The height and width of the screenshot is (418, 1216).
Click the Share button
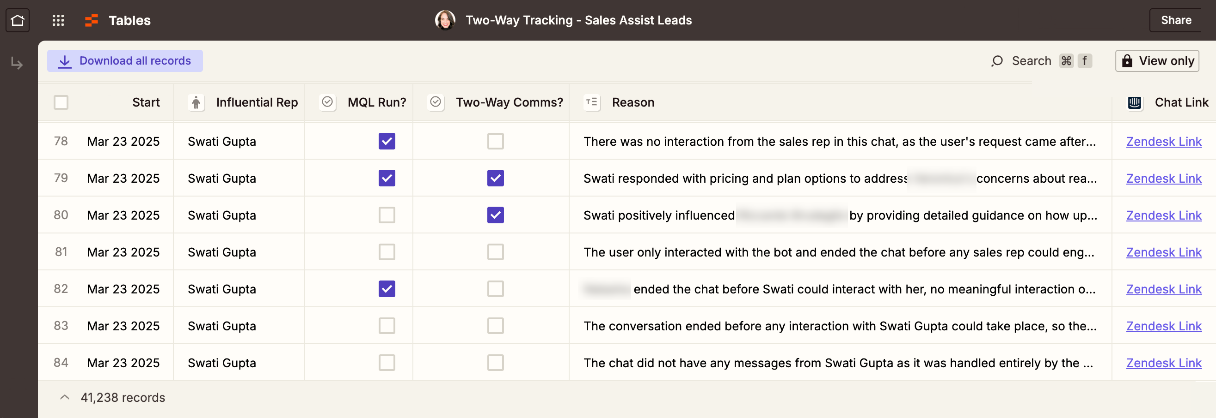click(x=1176, y=20)
